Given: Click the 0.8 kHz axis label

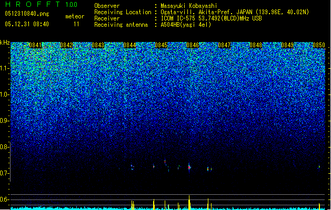Looking at the screenshot, I should click(4, 147).
